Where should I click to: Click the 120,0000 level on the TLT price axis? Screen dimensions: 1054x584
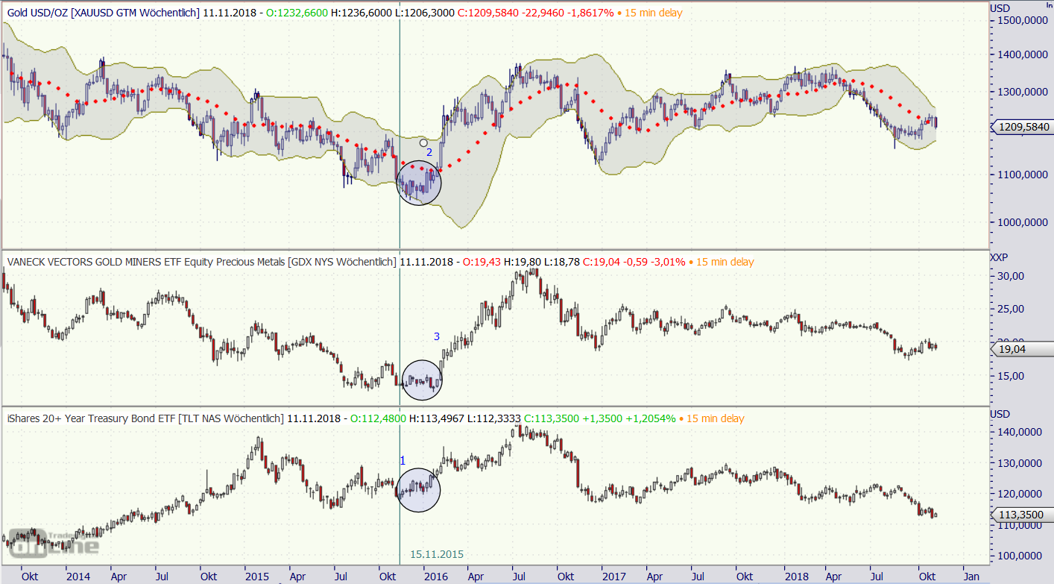[1020, 494]
